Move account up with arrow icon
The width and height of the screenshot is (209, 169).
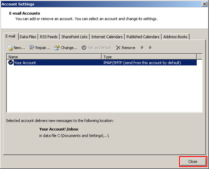tap(142, 47)
